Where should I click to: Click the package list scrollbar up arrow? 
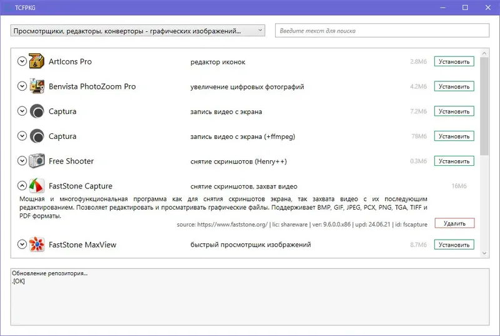484,53
